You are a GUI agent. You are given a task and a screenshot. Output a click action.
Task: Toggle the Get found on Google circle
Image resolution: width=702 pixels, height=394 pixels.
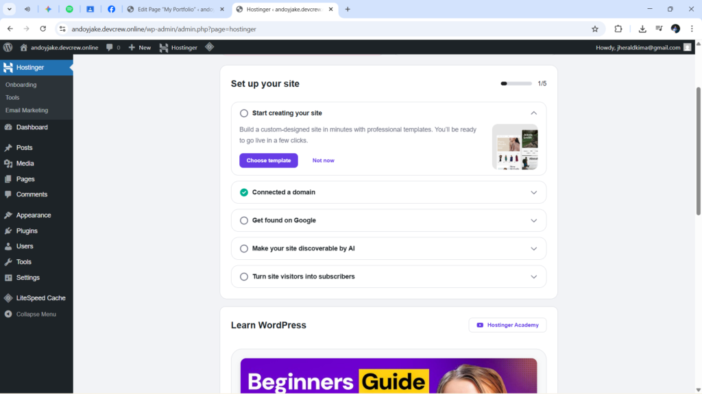(244, 220)
